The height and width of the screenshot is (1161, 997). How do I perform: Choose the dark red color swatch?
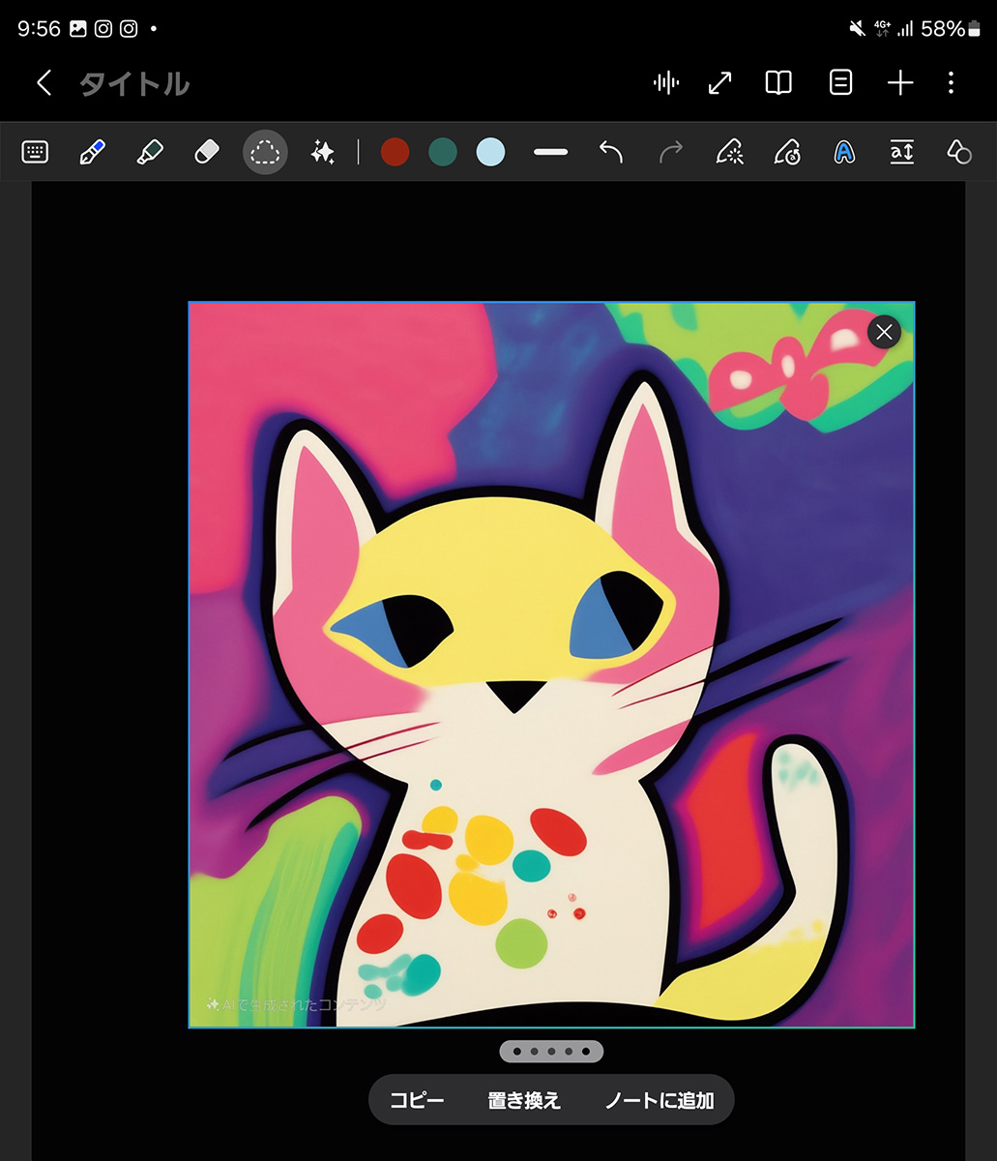(x=395, y=152)
